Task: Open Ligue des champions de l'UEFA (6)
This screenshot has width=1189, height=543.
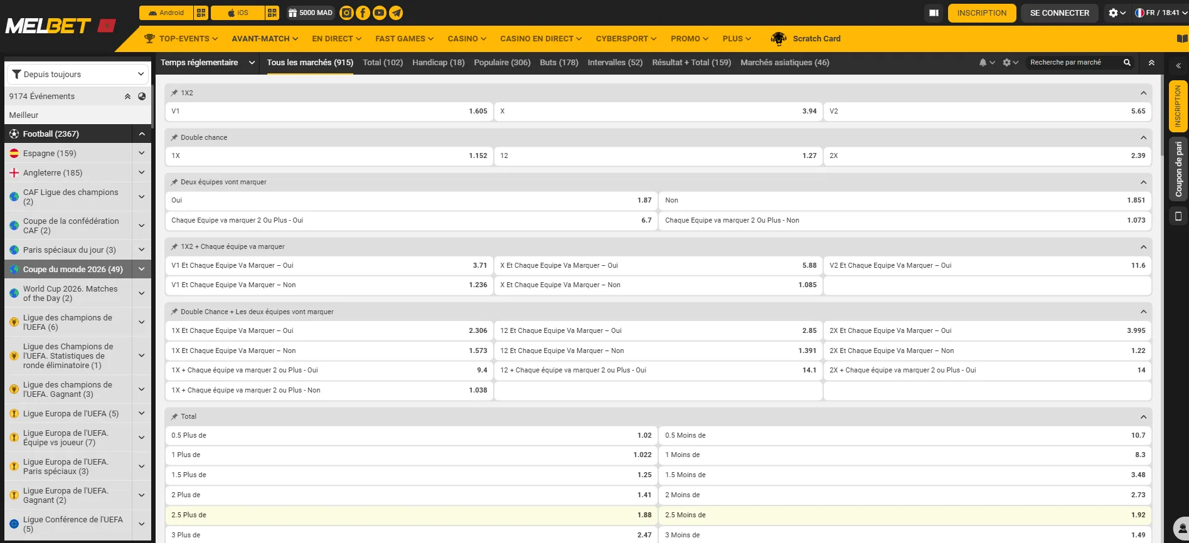Action: pos(68,322)
